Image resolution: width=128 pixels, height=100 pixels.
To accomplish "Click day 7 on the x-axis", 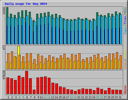I will [31, 97].
